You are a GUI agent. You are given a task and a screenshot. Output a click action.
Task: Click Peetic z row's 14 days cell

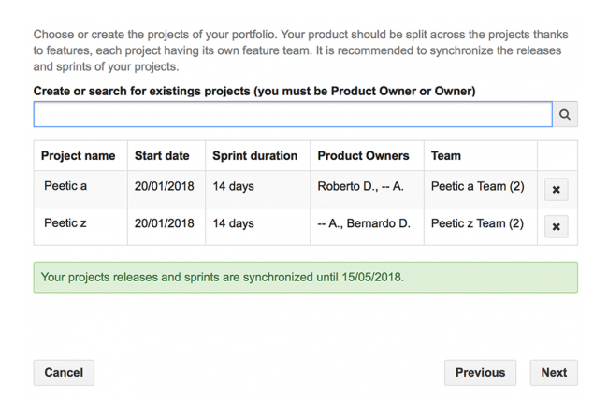[x=234, y=224]
